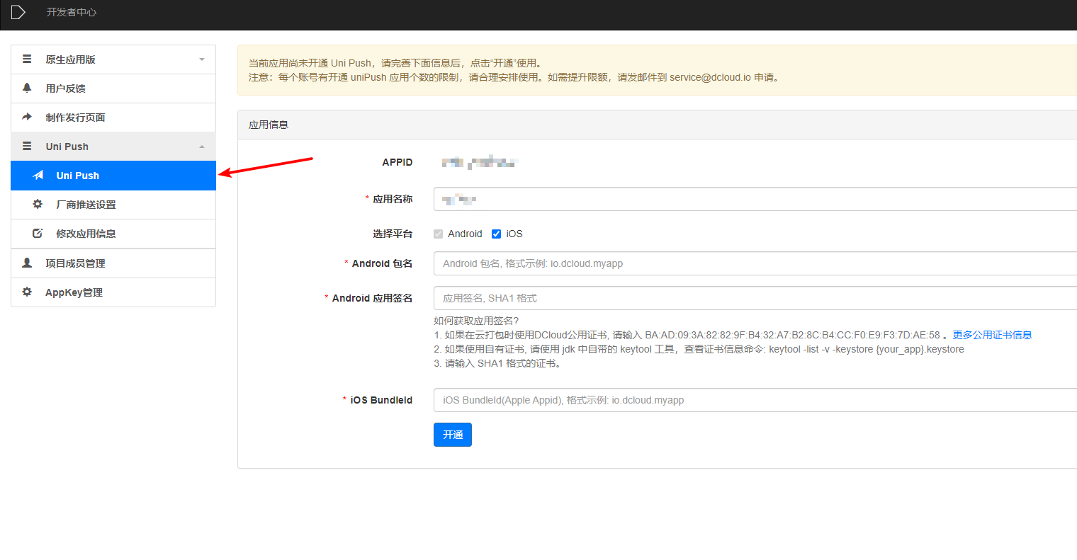Open AppKey管理 menu item
The height and width of the screenshot is (560, 1077).
tap(113, 292)
